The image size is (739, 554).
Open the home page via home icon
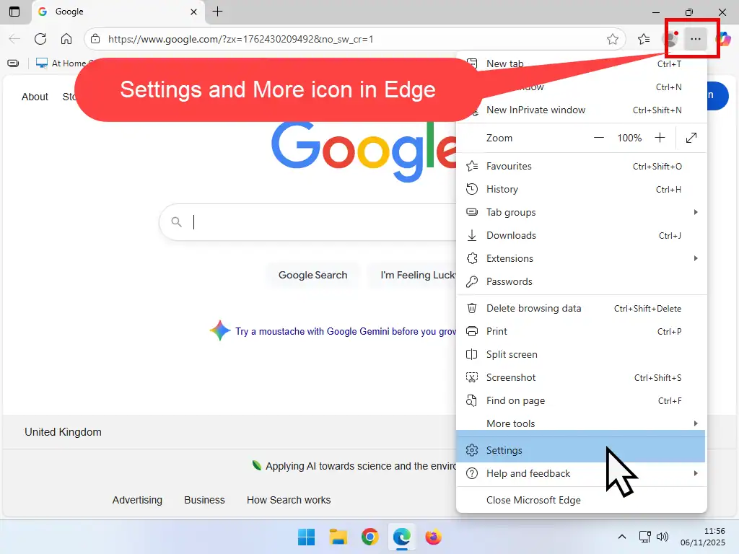click(x=67, y=39)
